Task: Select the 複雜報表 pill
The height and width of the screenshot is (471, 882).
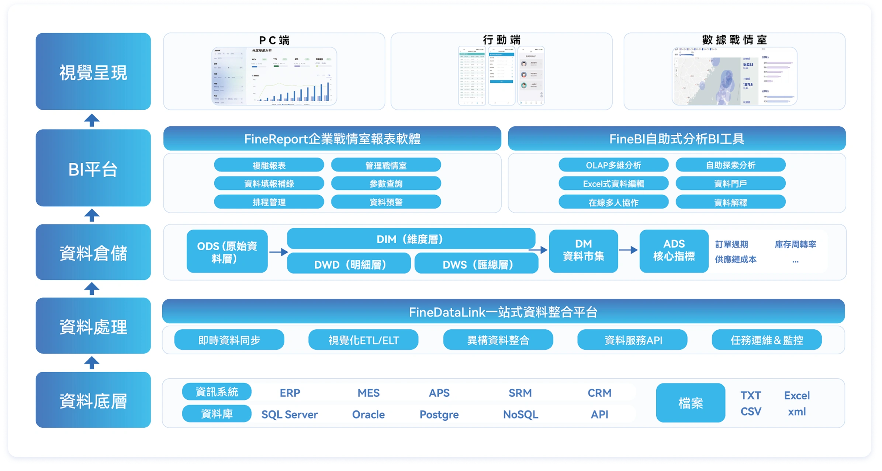Action: (x=269, y=165)
